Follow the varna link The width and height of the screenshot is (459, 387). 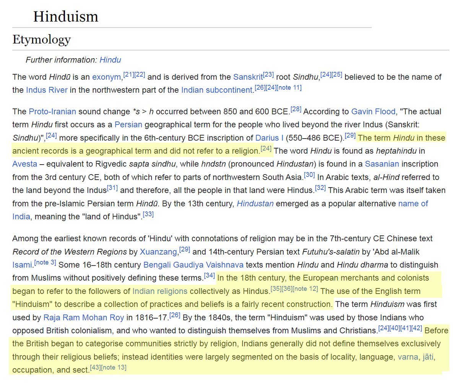click(408, 357)
